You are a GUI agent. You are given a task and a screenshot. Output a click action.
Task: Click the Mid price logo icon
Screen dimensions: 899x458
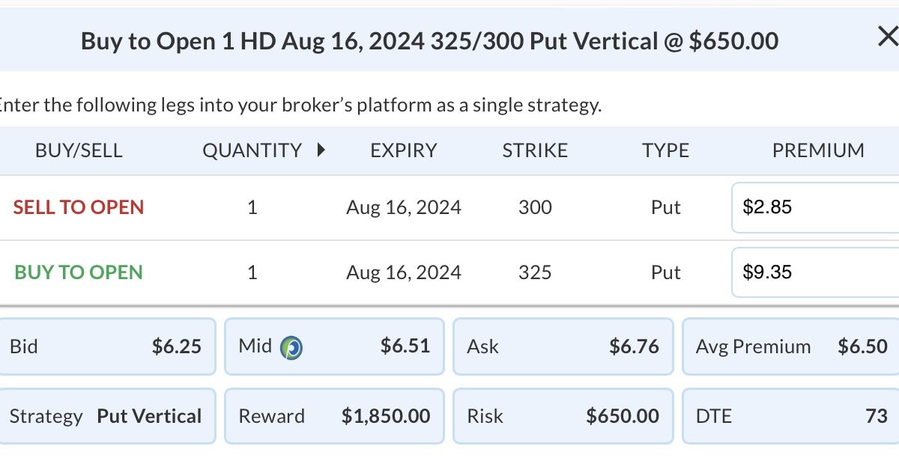291,347
